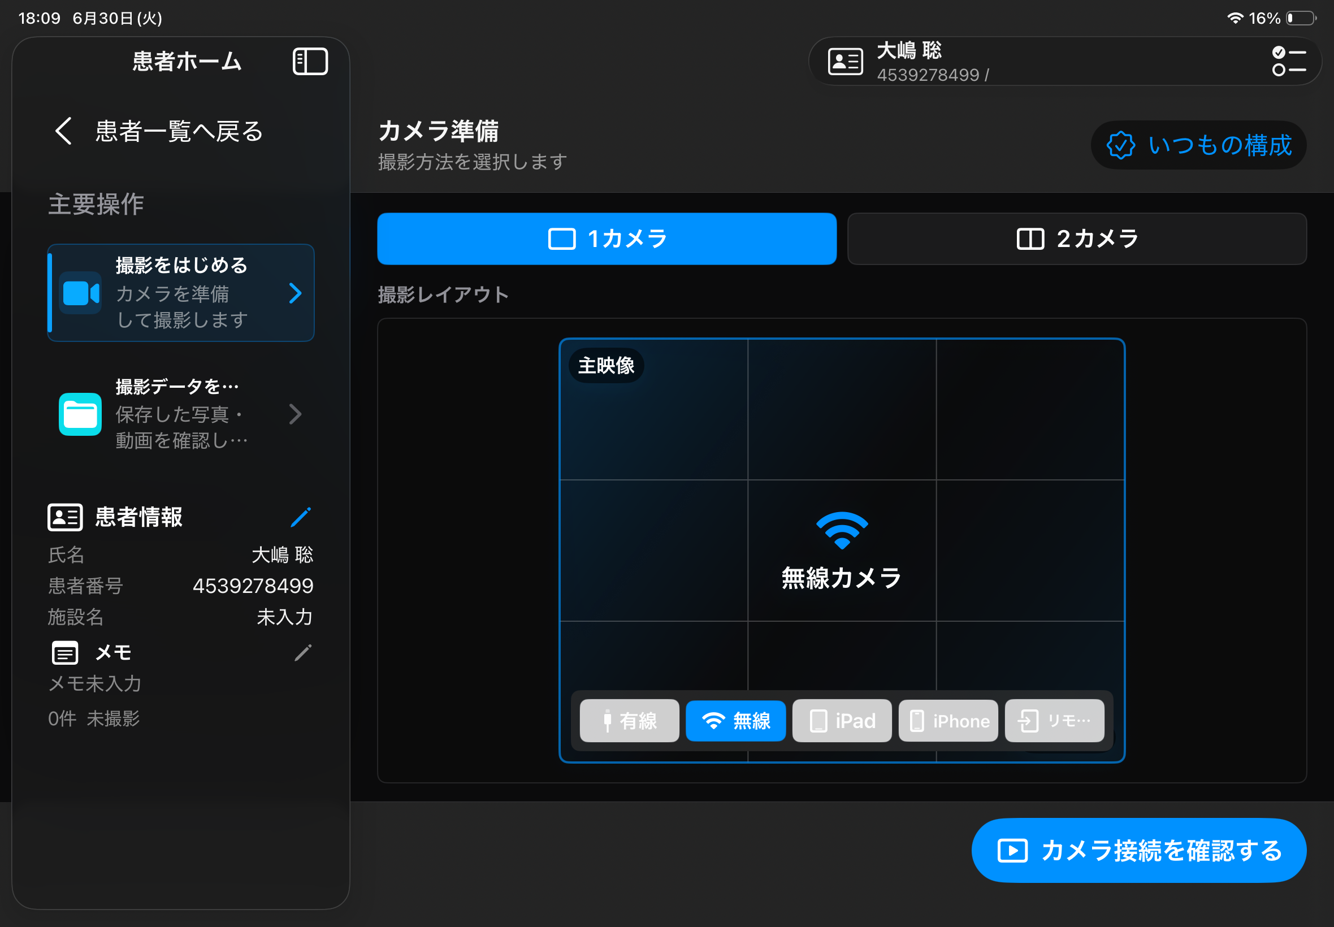Edit the memo with gray pencil
Screen dimensions: 1334x927
click(302, 653)
